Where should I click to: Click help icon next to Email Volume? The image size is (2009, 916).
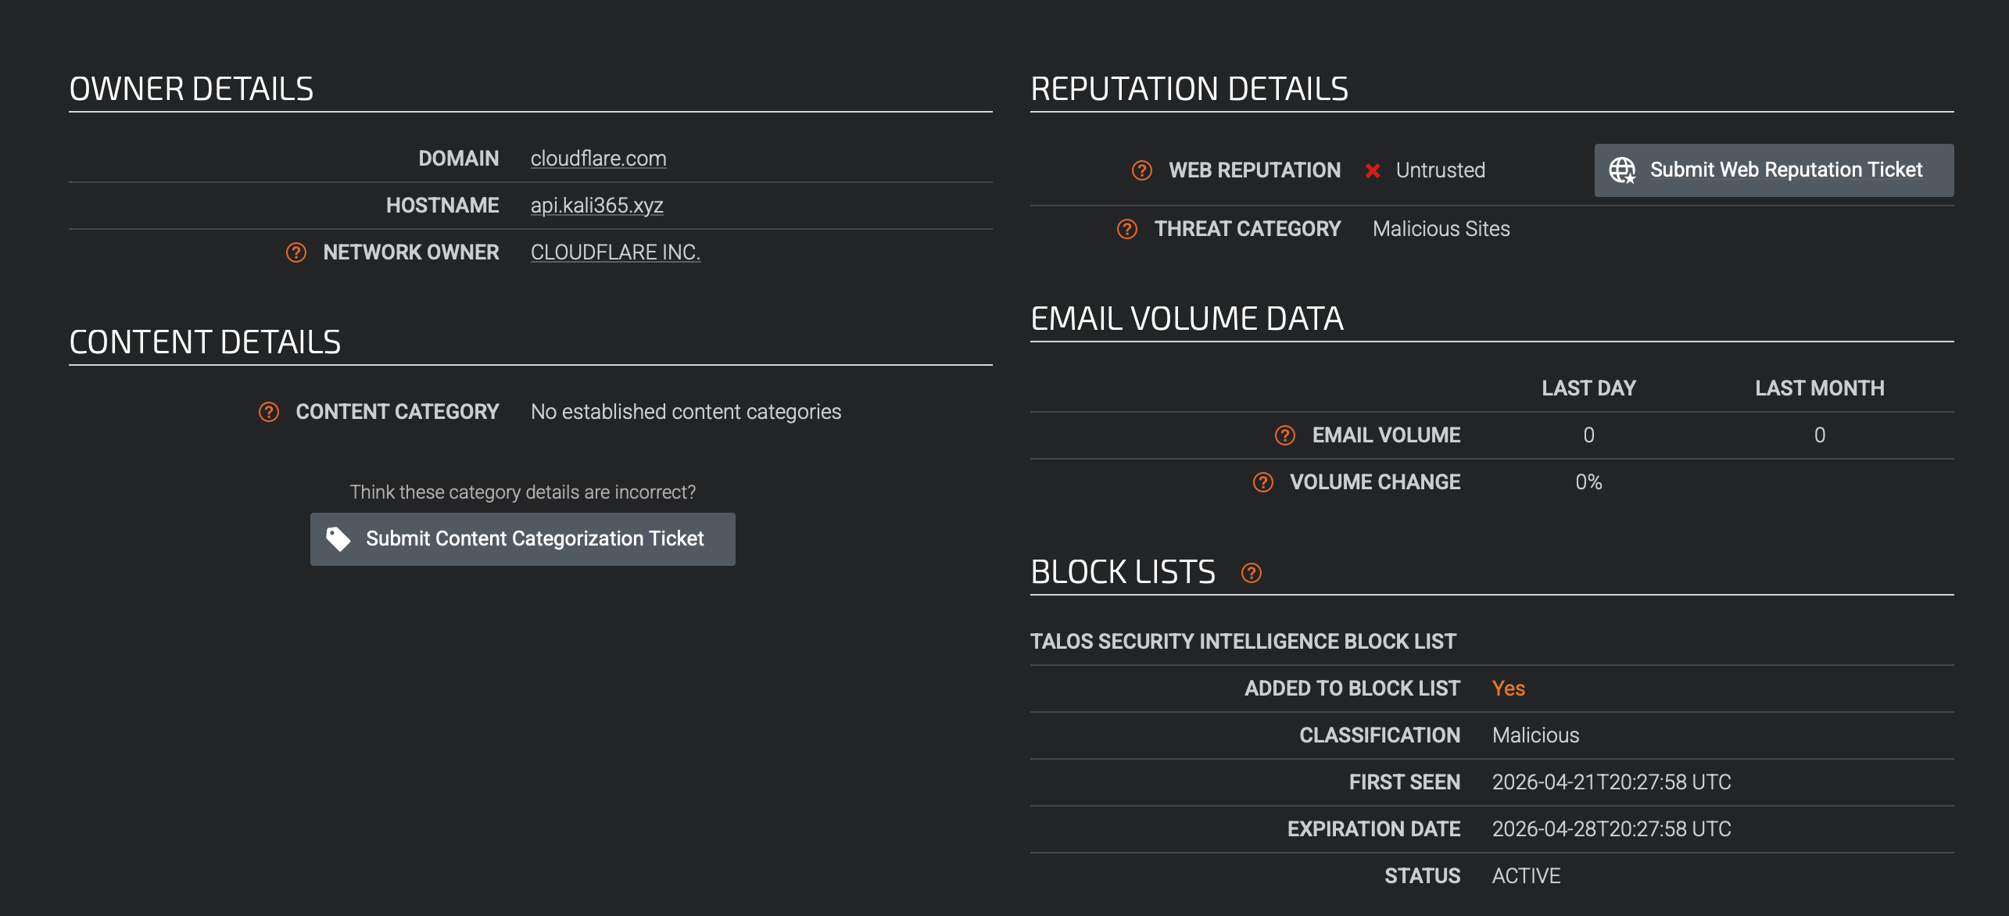1284,435
